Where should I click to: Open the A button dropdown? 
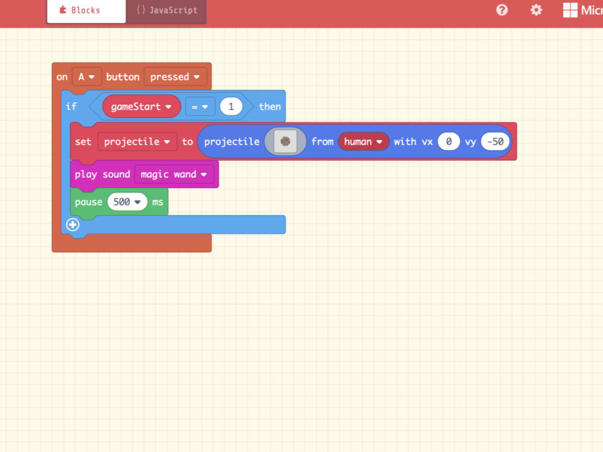pos(87,77)
